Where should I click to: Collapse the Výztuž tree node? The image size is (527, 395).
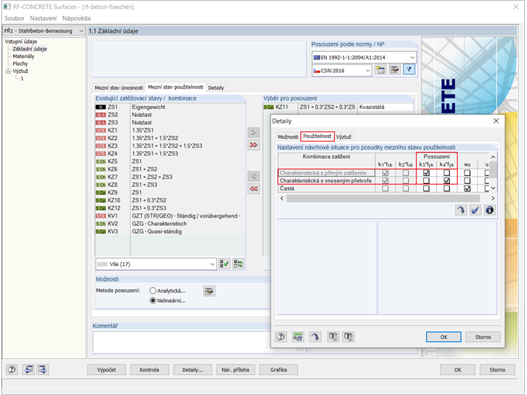pyautogui.click(x=8, y=71)
